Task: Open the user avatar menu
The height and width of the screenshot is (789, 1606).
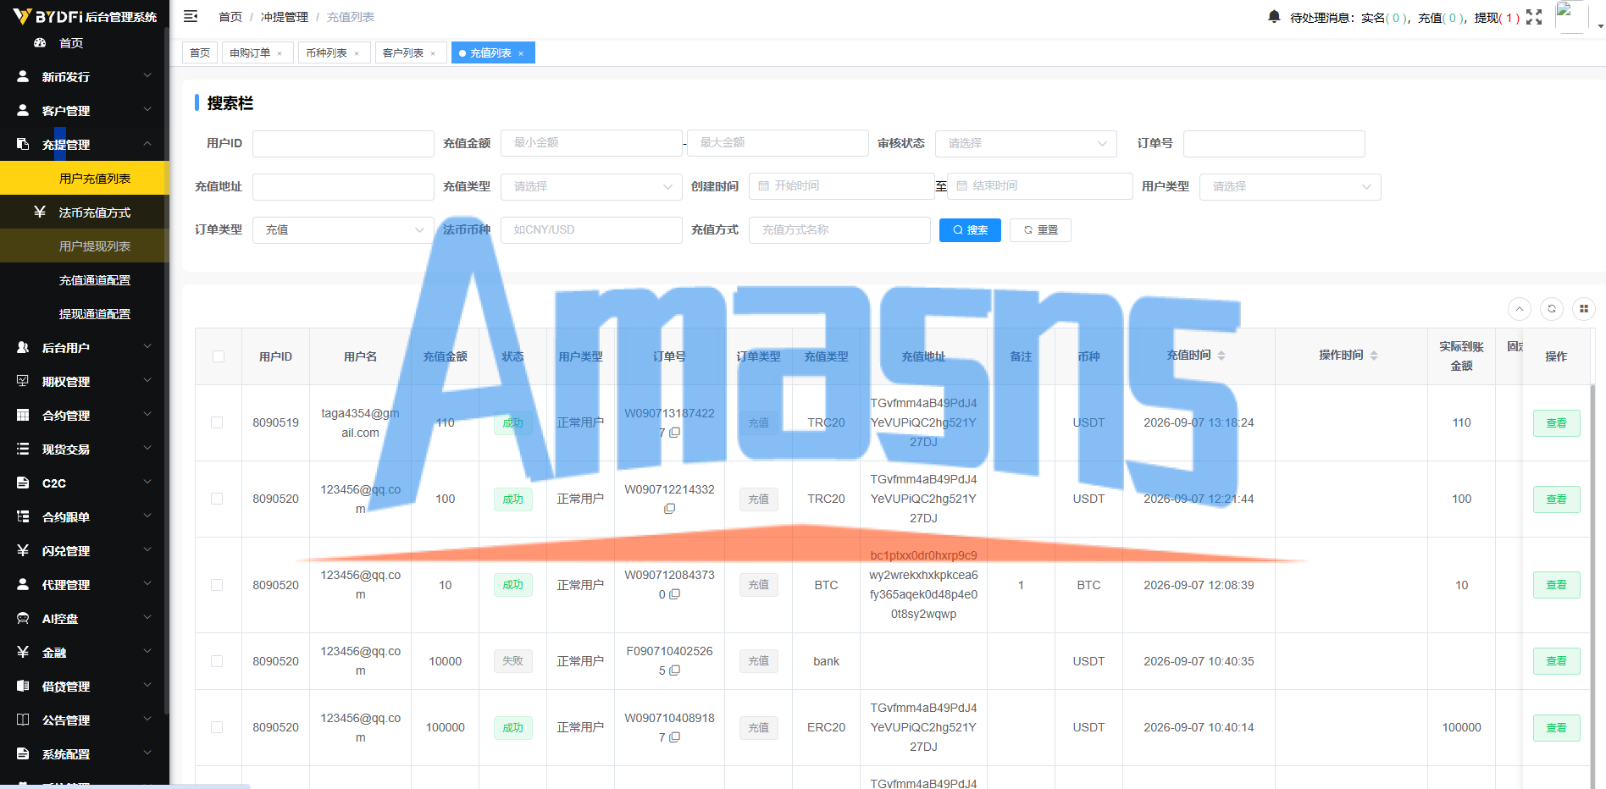Action: pos(1572,17)
